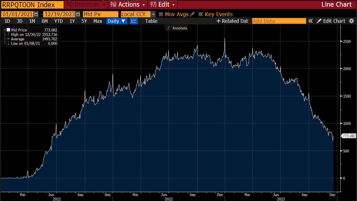The image size is (357, 201).
Task: Enable the Key Events checkbox
Action: coord(200,14)
